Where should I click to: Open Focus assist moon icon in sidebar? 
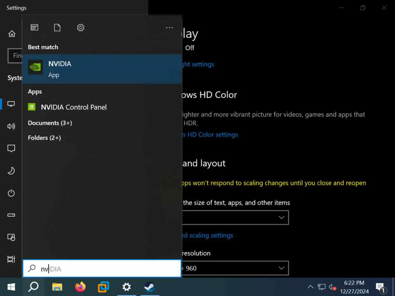pyautogui.click(x=11, y=171)
